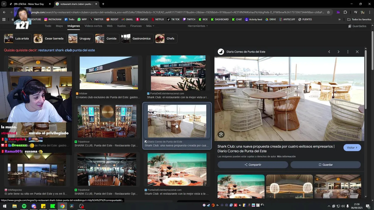
Task: Filter images by Chefs chip
Action: pyautogui.click(x=166, y=38)
